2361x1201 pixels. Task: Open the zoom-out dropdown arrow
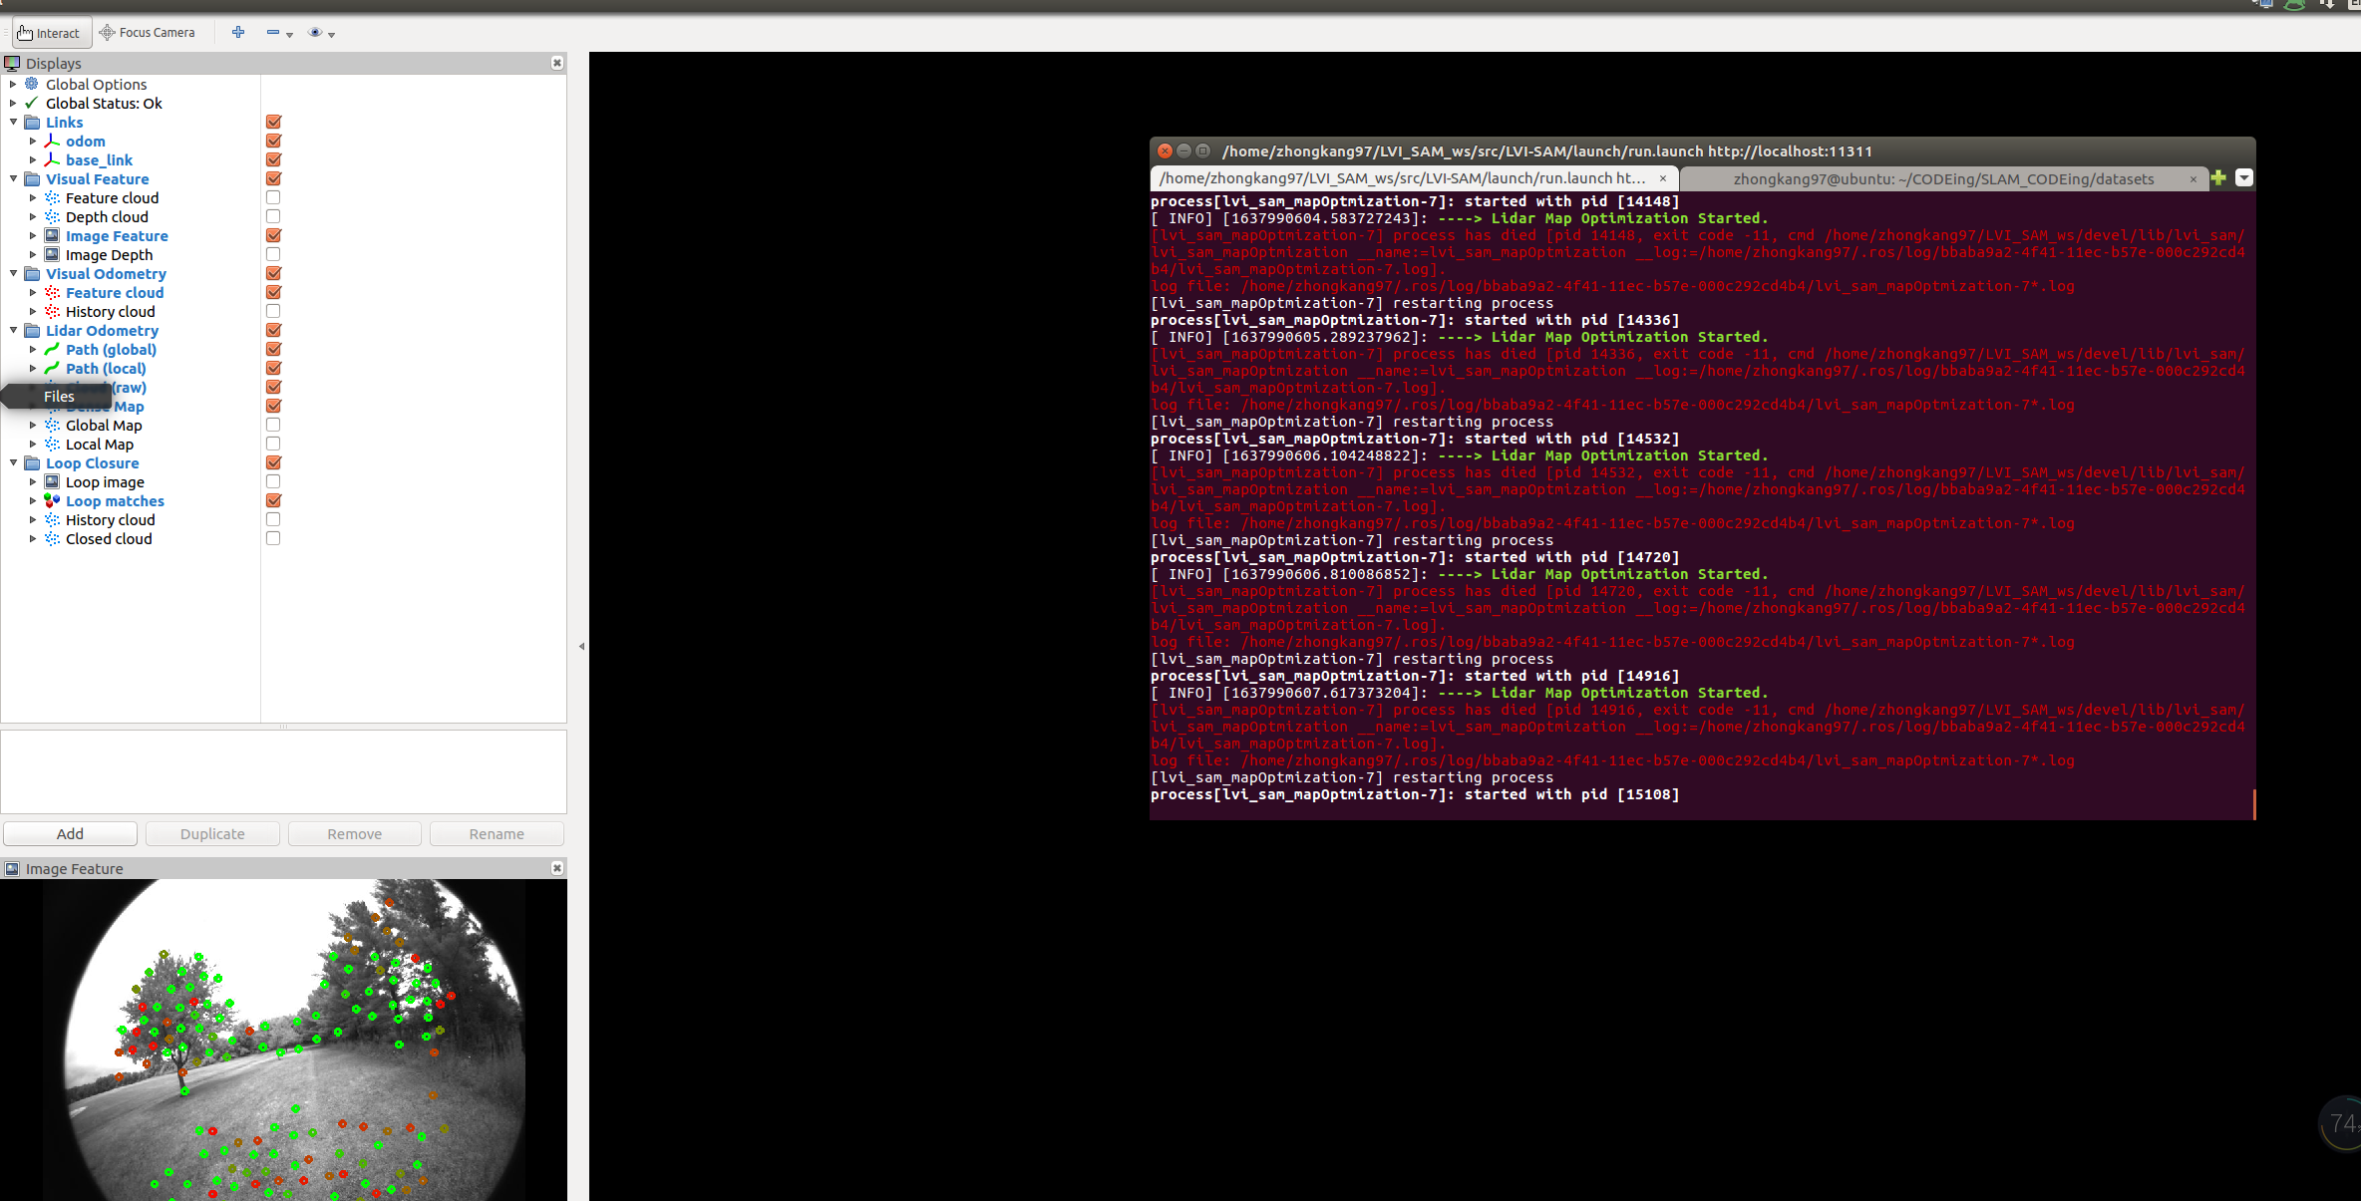pyautogui.click(x=290, y=34)
